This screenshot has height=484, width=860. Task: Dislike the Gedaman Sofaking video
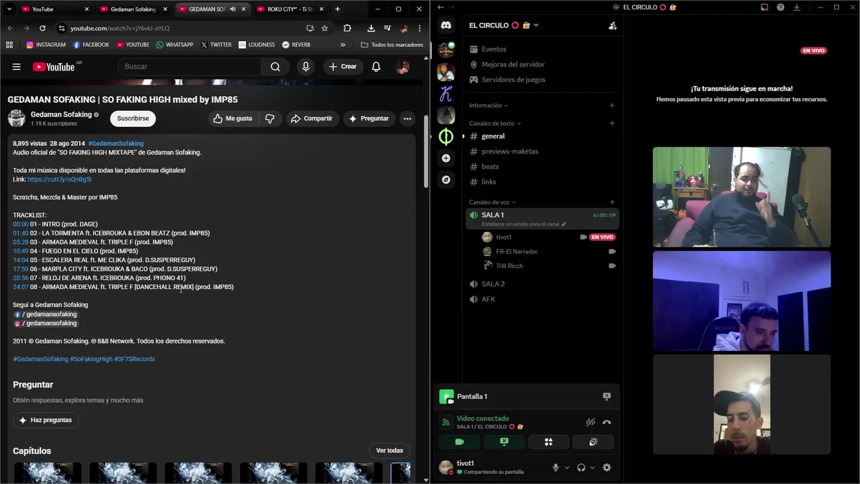tap(269, 118)
